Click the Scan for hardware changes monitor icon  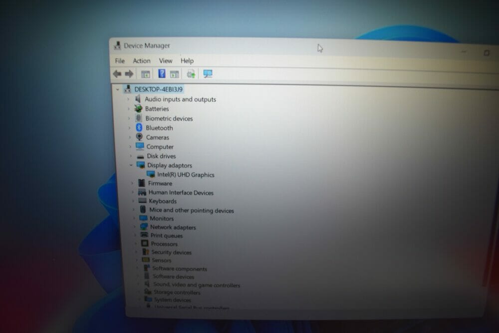(208, 74)
